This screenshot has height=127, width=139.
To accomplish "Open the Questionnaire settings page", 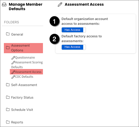I will point(25,58).
